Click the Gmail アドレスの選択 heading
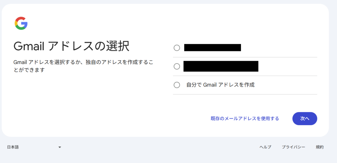Image resolution: width=337 pixels, height=163 pixels. [71, 46]
